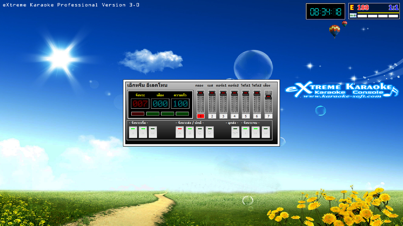Click the red 100 tempo display

click(x=363, y=7)
